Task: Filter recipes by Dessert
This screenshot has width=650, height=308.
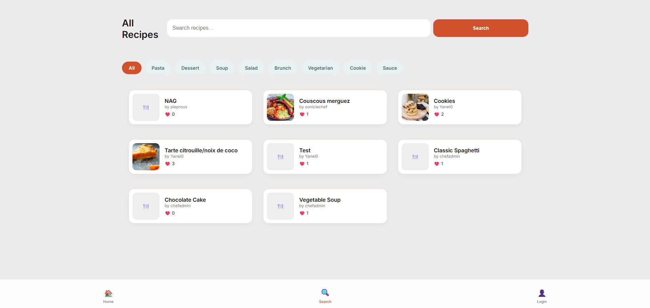Action: pyautogui.click(x=190, y=68)
